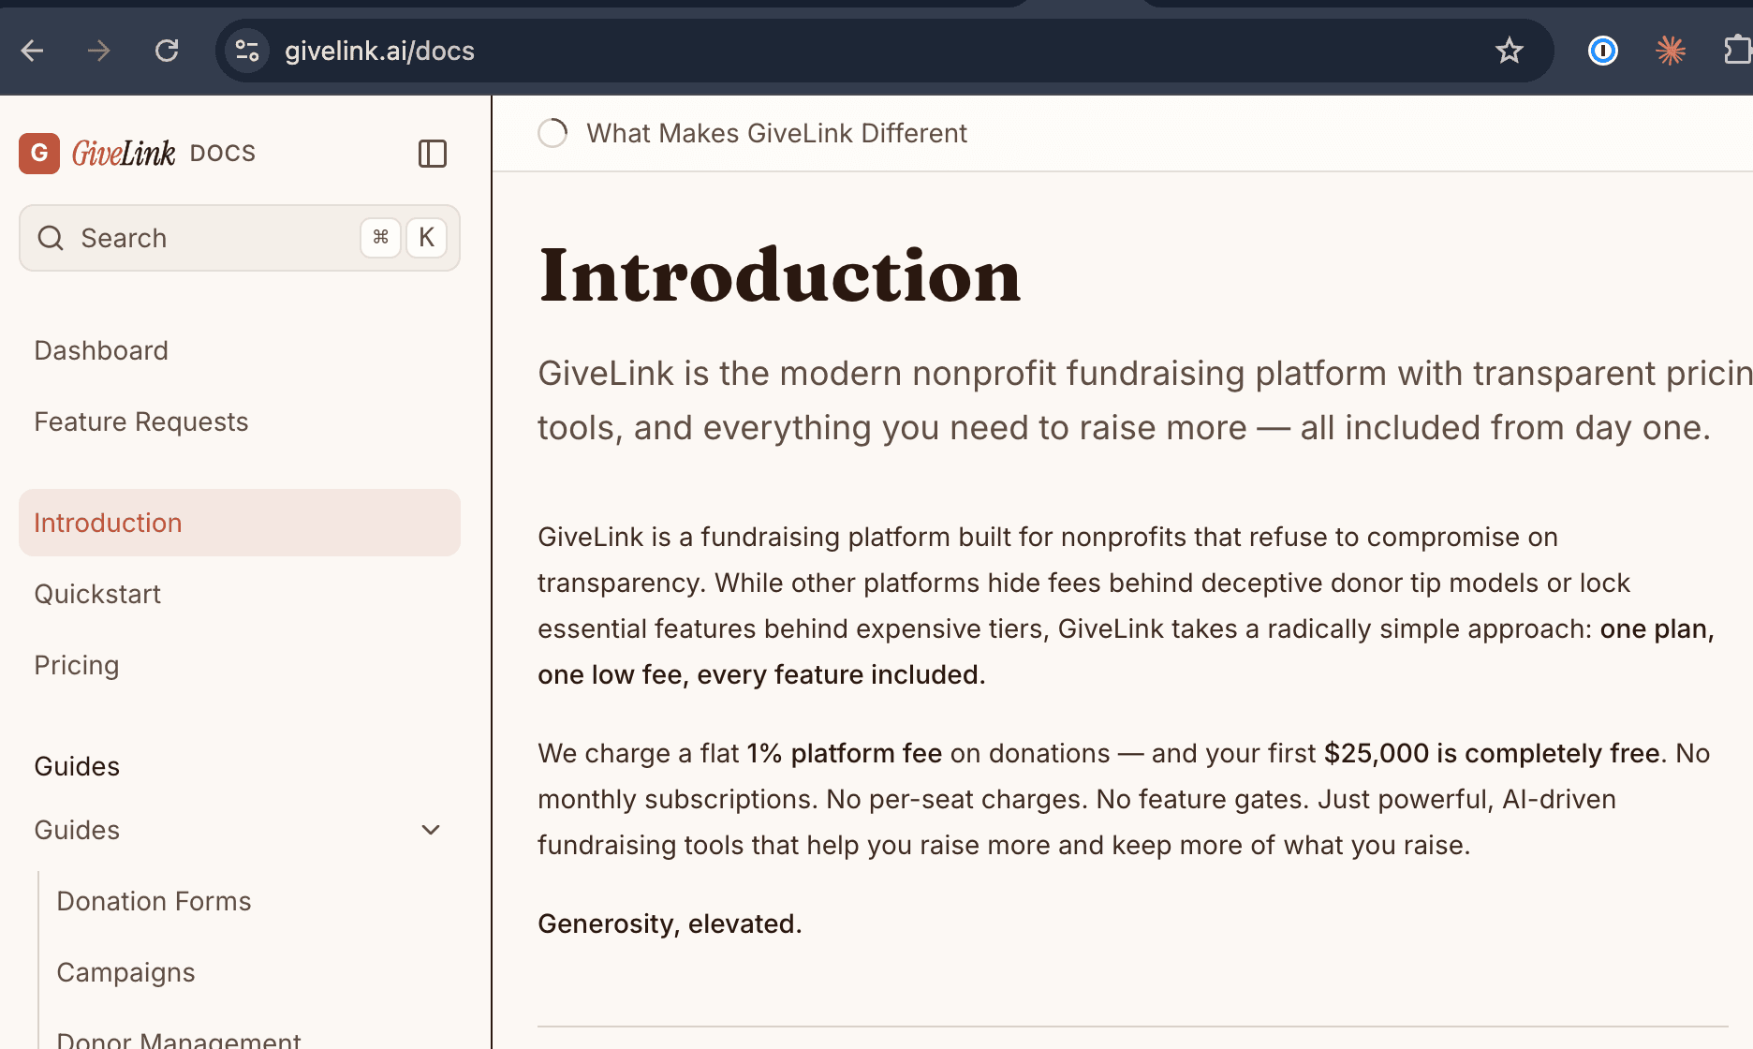Click the site permissions icon in address bar
This screenshot has width=1753, height=1049.
coord(246,51)
